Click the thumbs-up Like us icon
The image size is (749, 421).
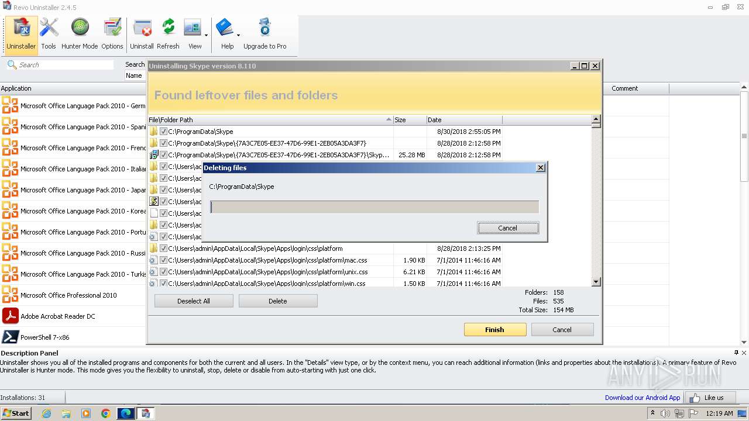pyautogui.click(x=695, y=398)
